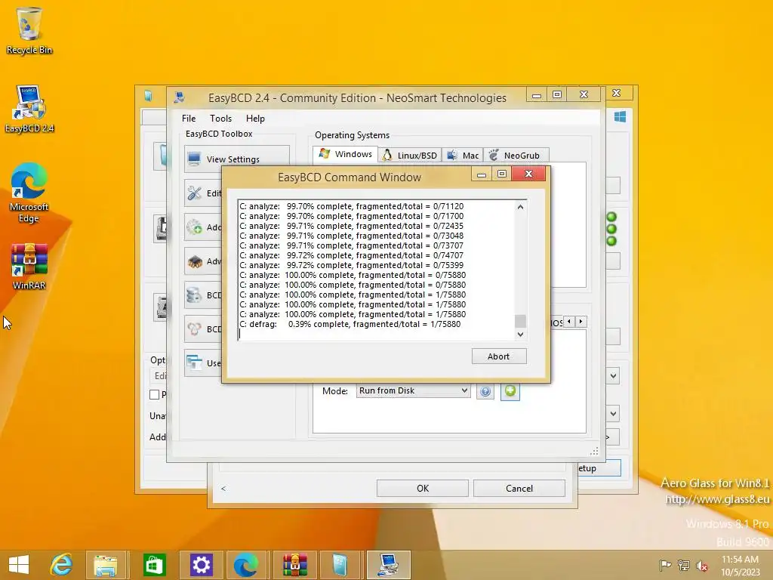The width and height of the screenshot is (773, 580).
Task: Click the network tray icon
Action: point(684,565)
